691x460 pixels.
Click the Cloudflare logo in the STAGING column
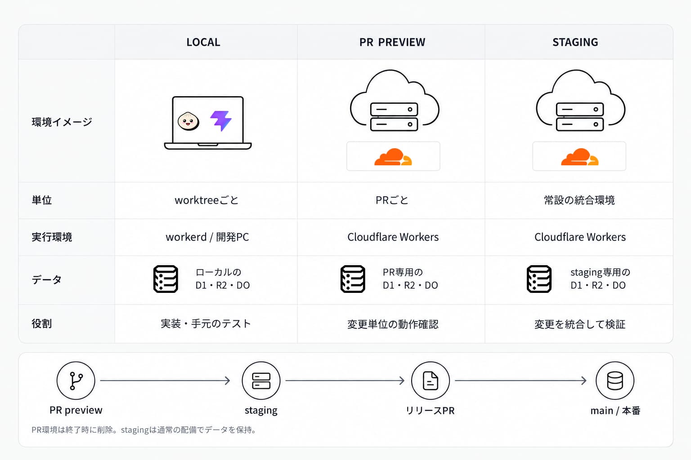point(579,157)
